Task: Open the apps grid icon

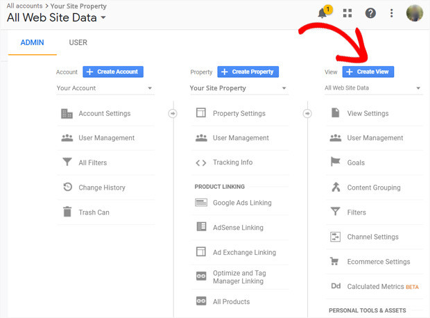Action: (347, 13)
